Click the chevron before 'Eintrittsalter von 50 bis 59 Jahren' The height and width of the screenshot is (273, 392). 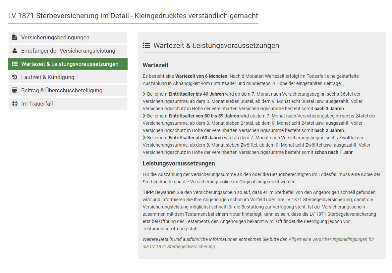(x=144, y=115)
